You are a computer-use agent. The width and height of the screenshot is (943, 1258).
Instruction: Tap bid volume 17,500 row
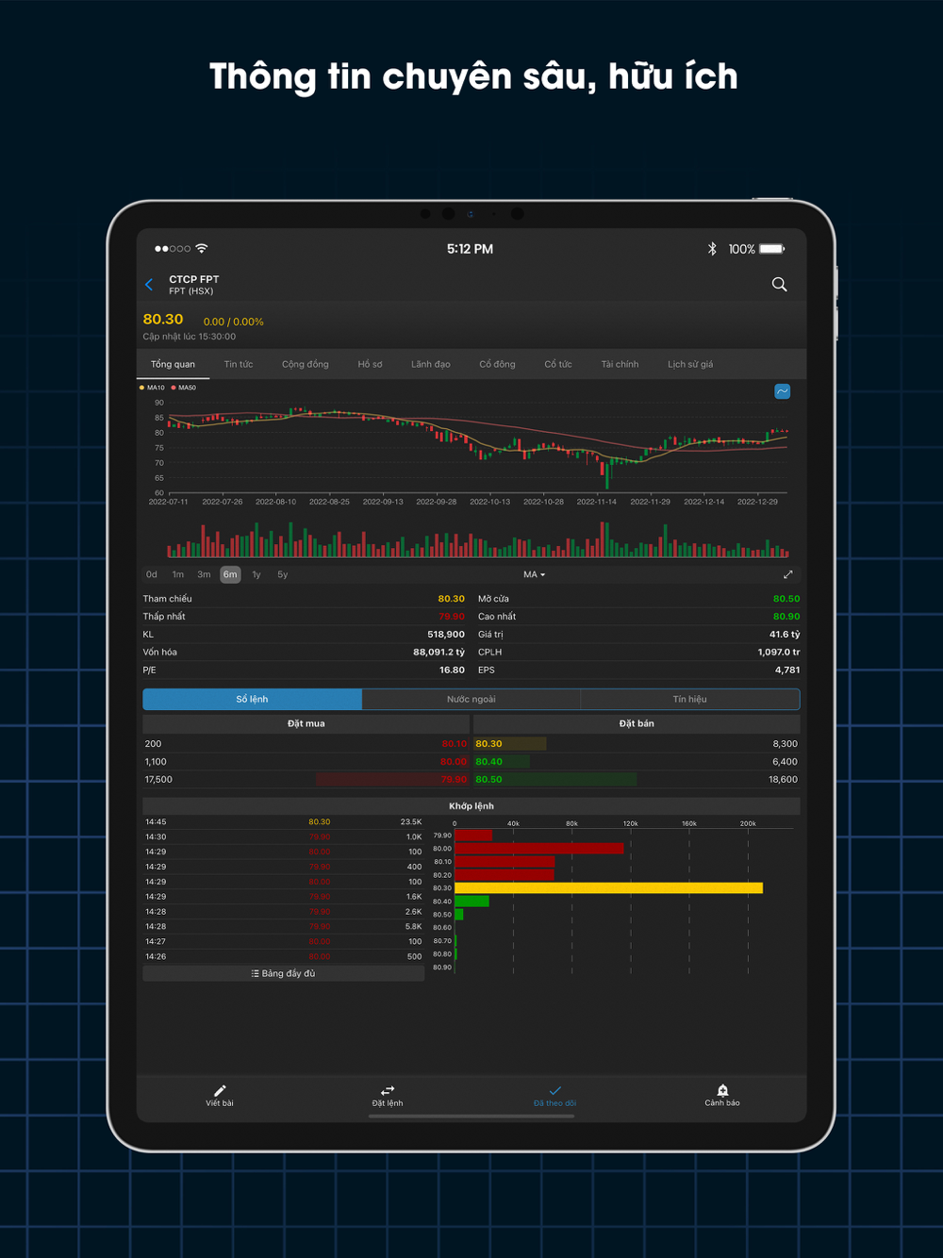306,780
